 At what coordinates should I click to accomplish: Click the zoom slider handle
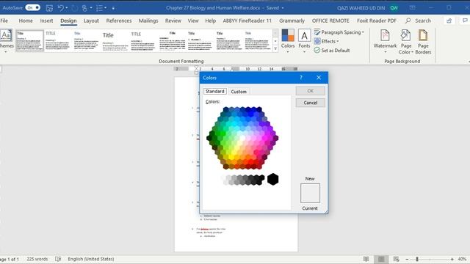(416, 259)
